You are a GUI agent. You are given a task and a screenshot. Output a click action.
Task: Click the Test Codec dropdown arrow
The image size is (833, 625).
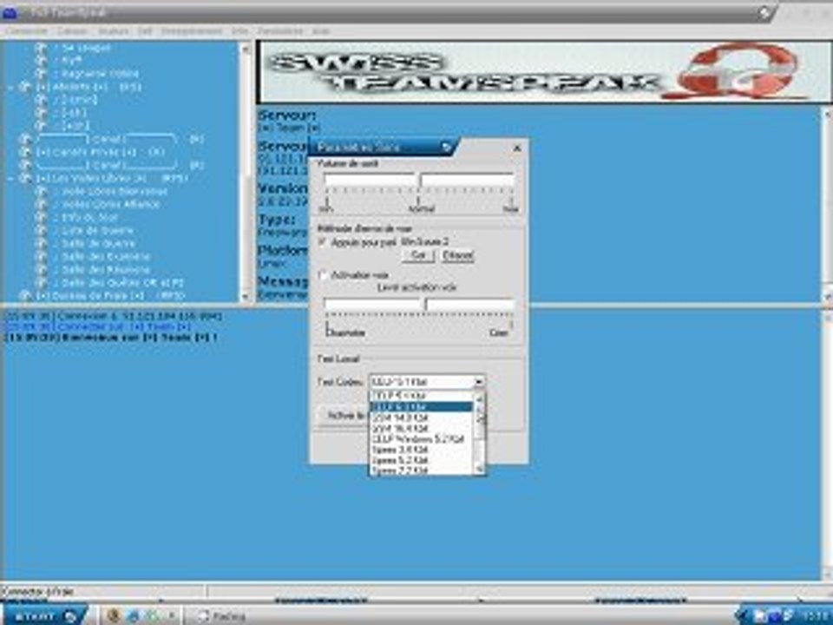point(479,382)
